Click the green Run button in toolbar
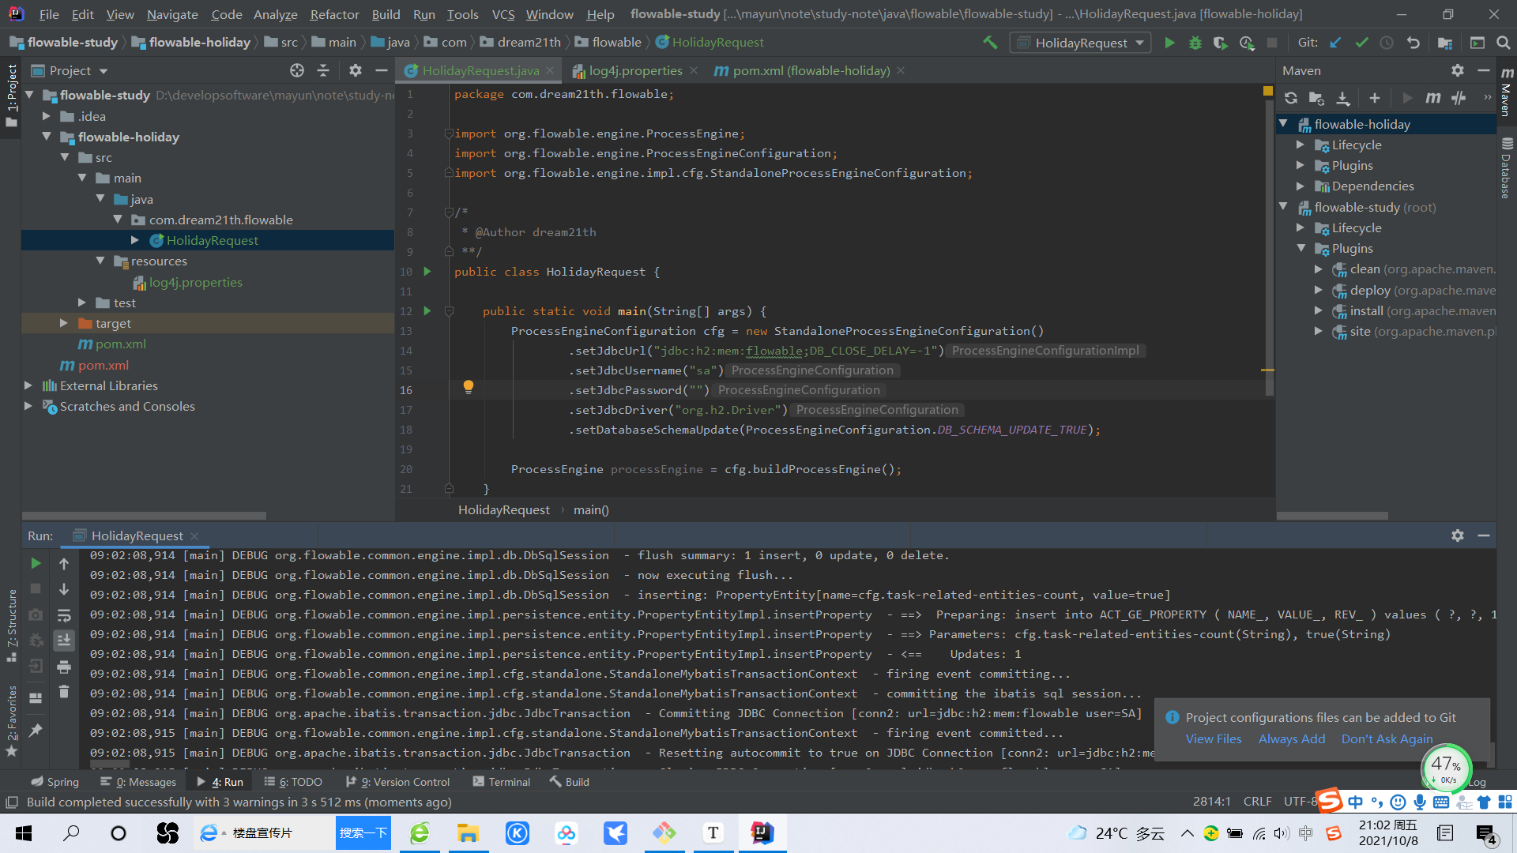1517x853 pixels. [1169, 43]
